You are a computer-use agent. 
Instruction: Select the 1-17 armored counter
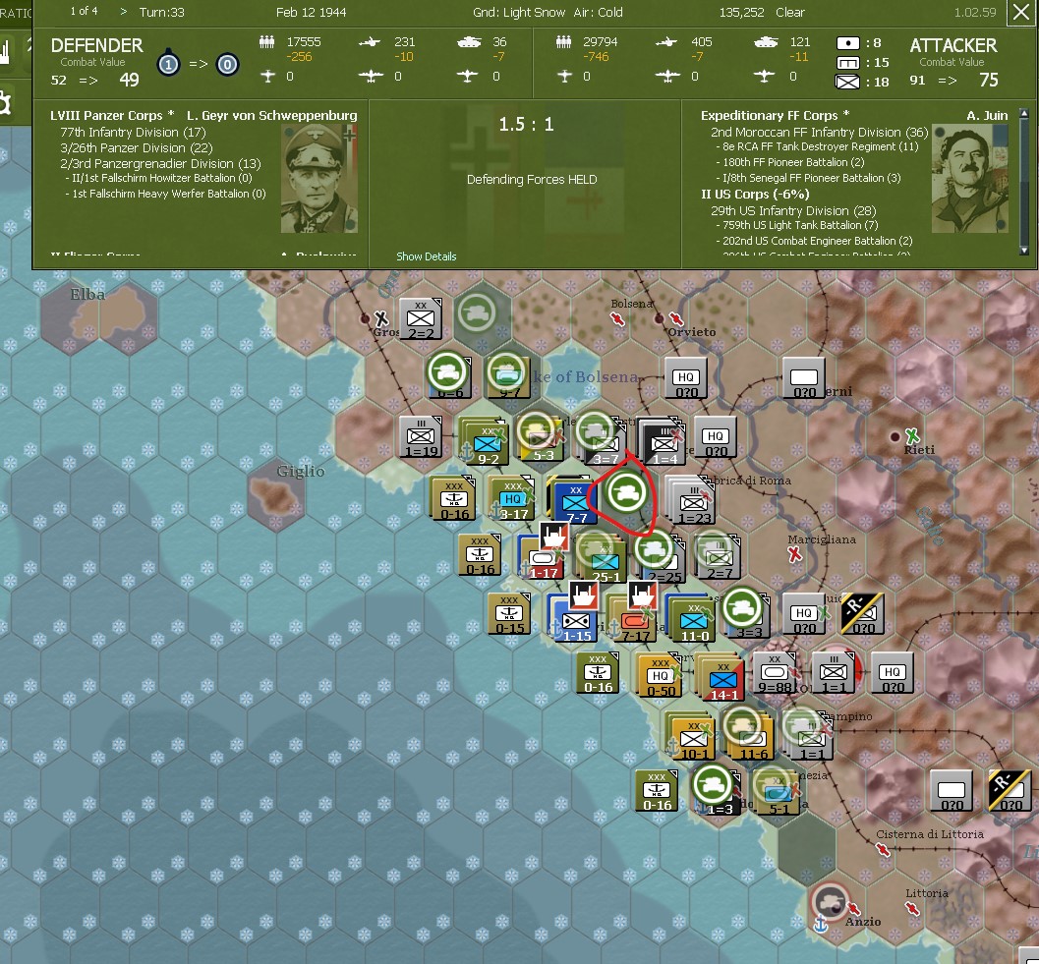tap(543, 558)
